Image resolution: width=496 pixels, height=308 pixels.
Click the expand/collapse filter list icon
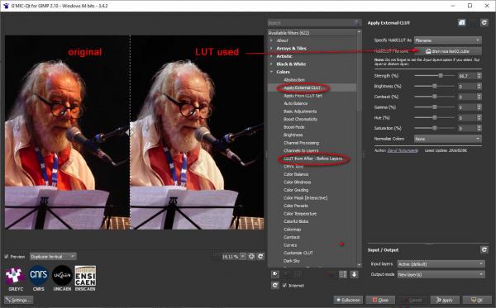click(x=343, y=274)
